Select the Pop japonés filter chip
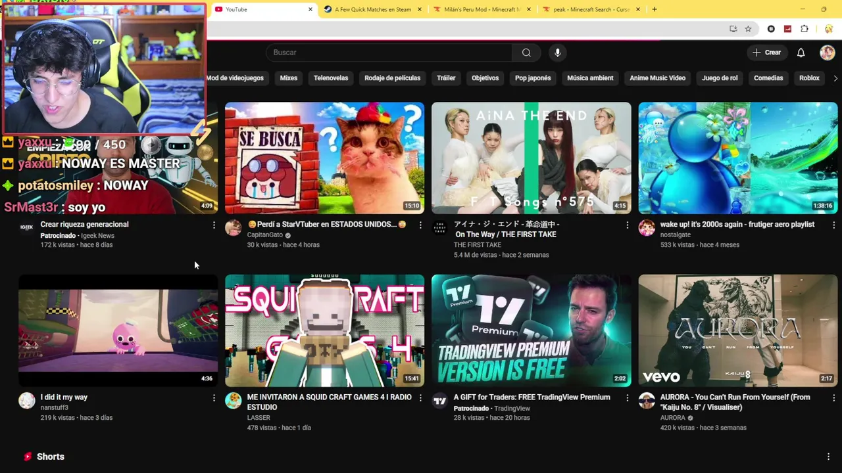 pos(533,78)
